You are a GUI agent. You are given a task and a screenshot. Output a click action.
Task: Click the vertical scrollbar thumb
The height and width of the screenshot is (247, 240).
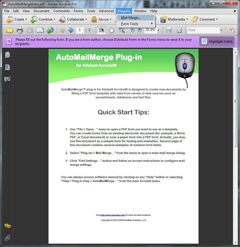pos(235,101)
